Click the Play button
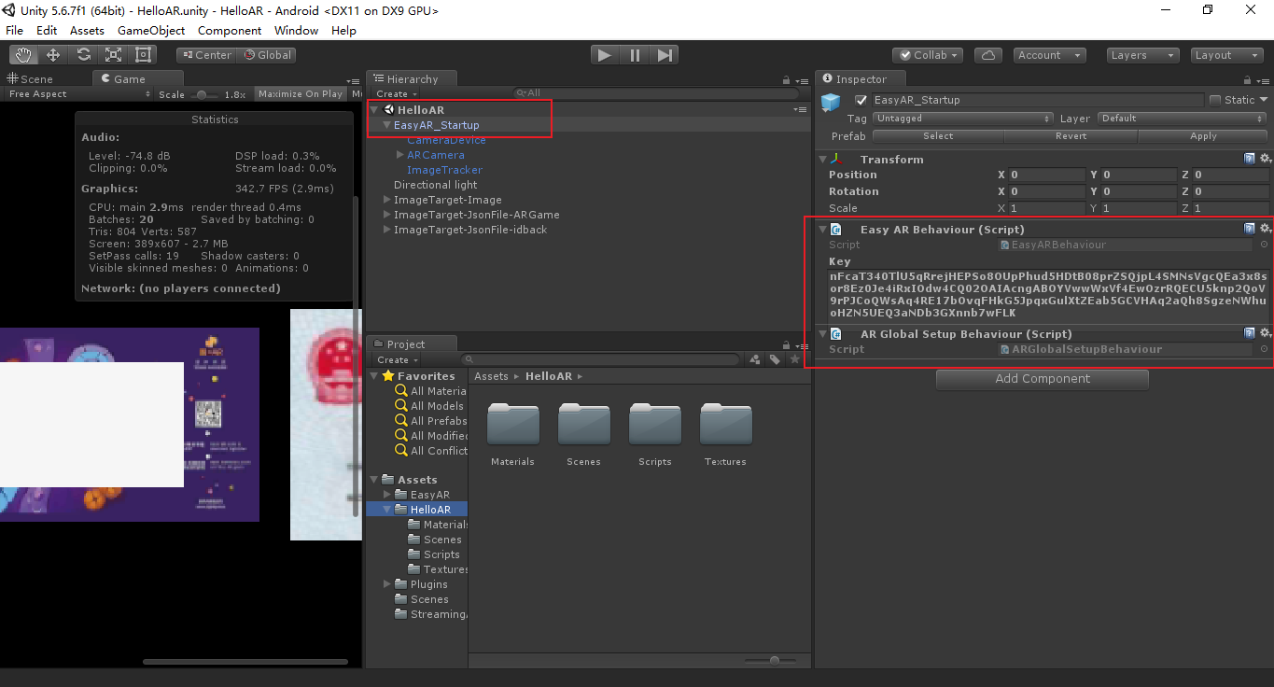This screenshot has height=687, width=1274. 605,55
